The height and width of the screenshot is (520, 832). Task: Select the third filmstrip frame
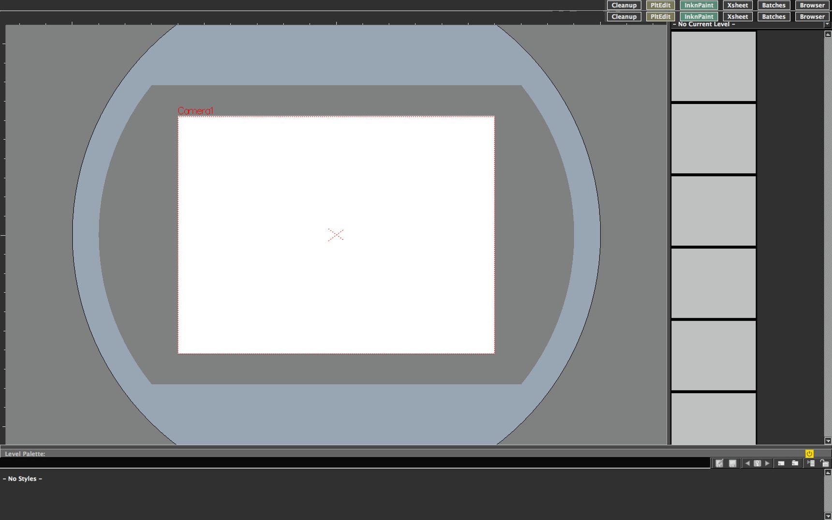(x=713, y=211)
